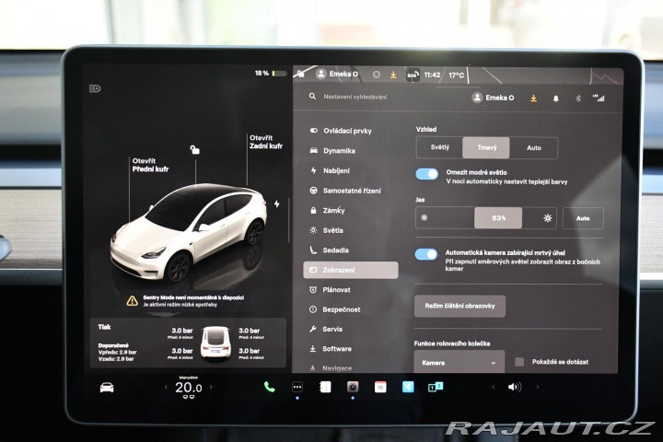Toggle automatic blind spot camera switch
Image resolution: width=663 pixels, height=442 pixels.
coord(426,254)
